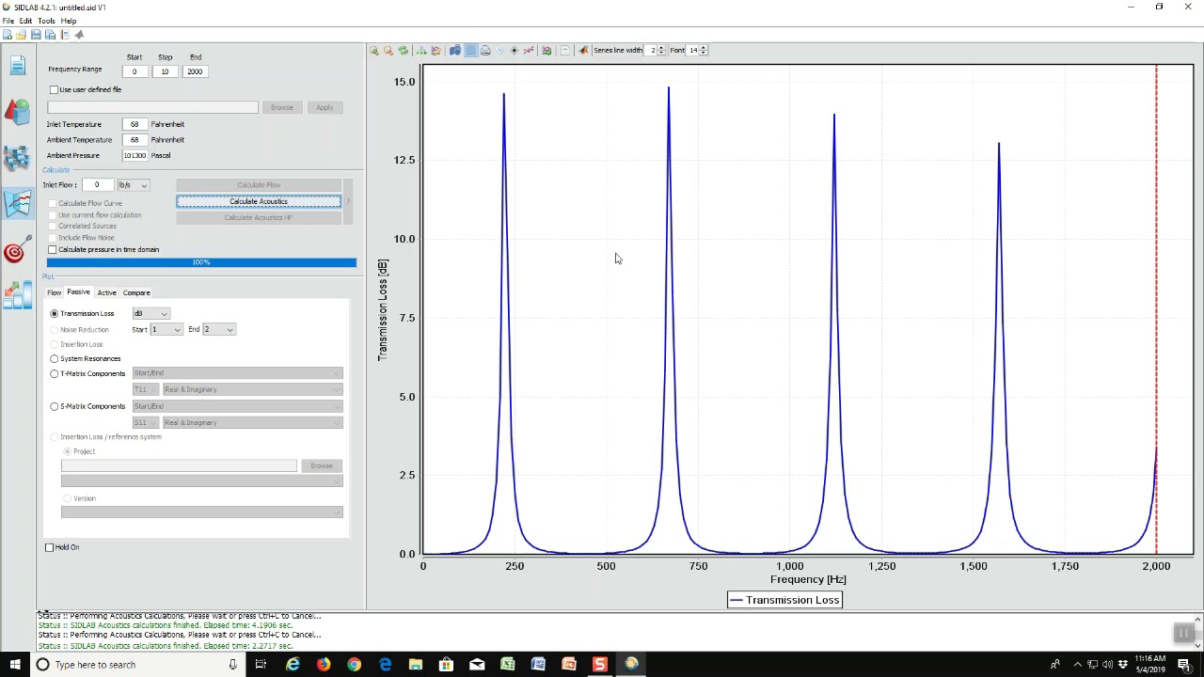Open the Help menu

(69, 21)
